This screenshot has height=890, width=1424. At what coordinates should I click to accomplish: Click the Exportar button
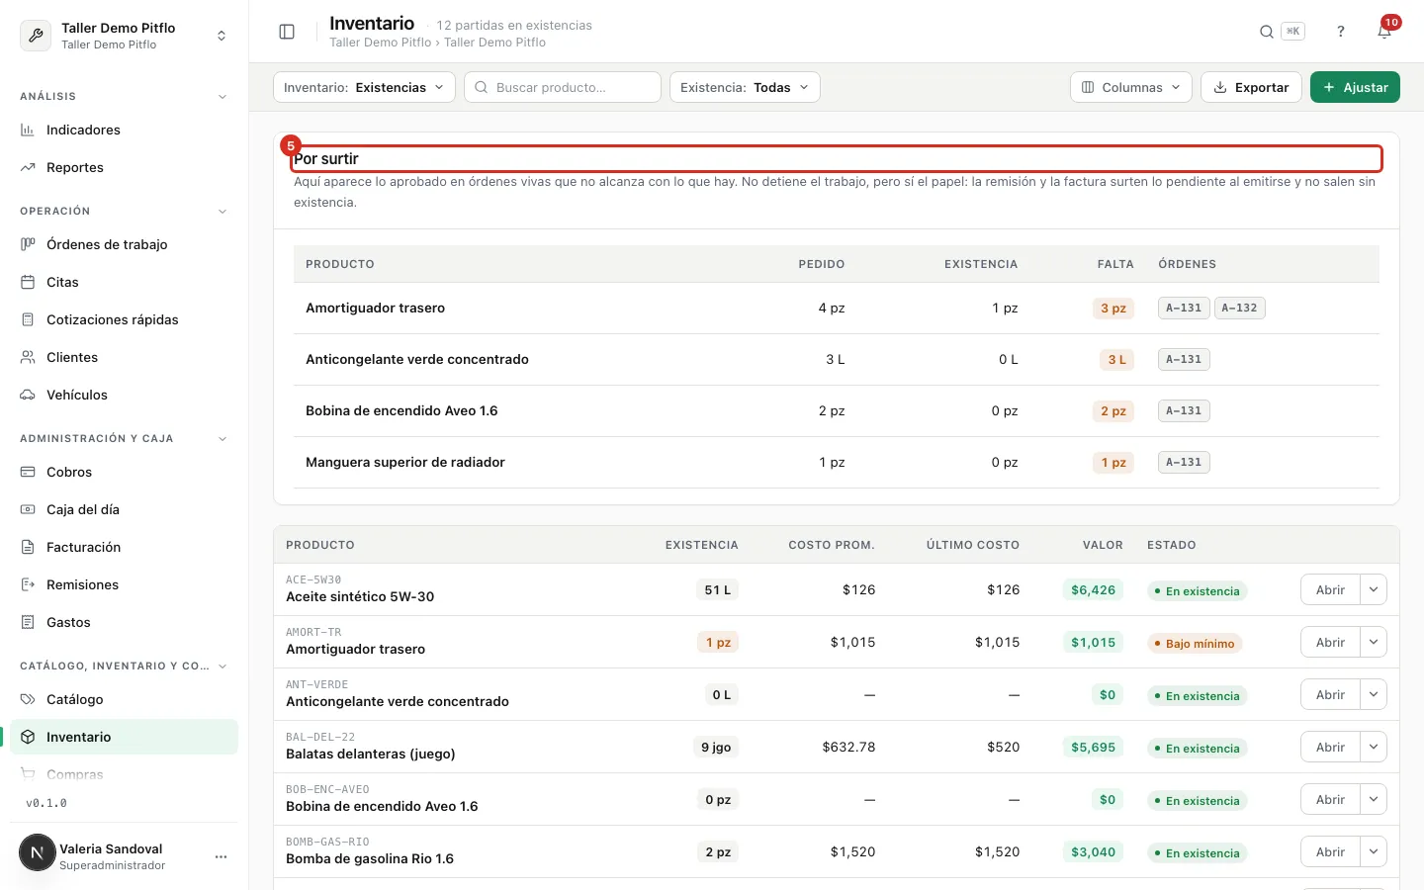coord(1251,87)
